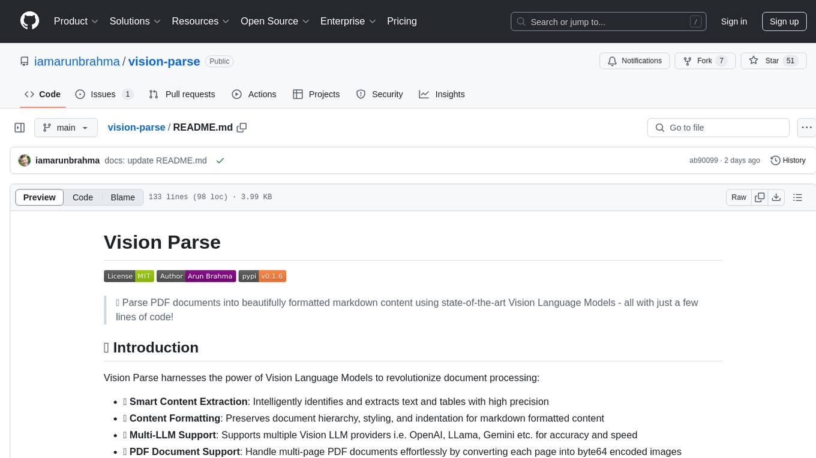Click the pypi v0.1.6 badge
Image resolution: width=816 pixels, height=458 pixels.
262,276
